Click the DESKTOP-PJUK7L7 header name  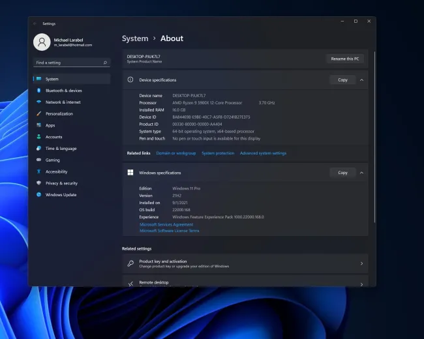[x=144, y=57]
